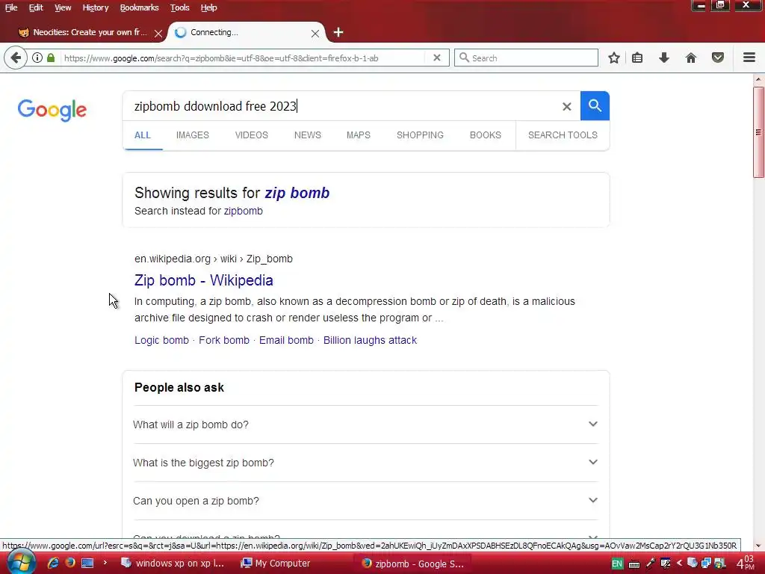Select the SHOPPING search tab

pyautogui.click(x=420, y=135)
